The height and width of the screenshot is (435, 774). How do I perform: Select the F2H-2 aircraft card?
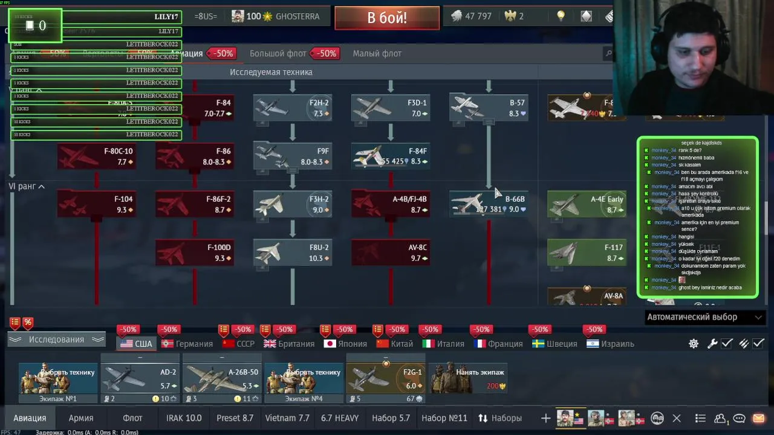[293, 108]
